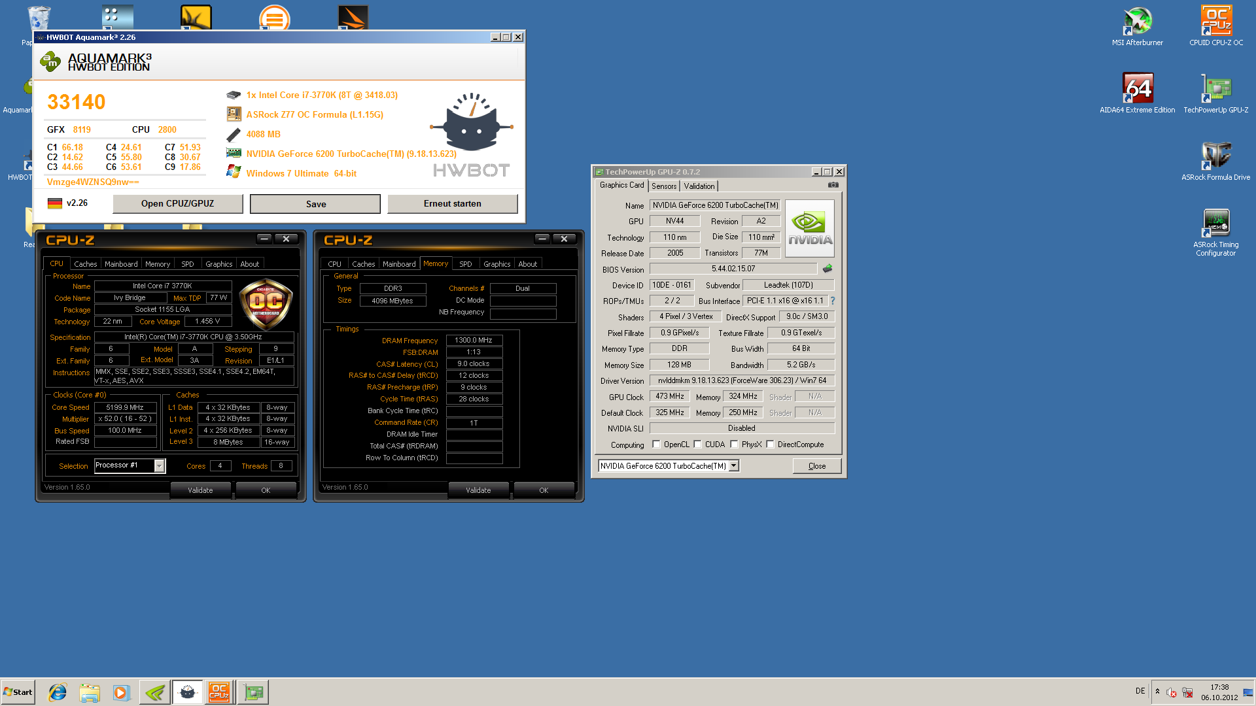The width and height of the screenshot is (1256, 706).
Task: Open the Processor #1 selection dropdown
Action: (159, 465)
